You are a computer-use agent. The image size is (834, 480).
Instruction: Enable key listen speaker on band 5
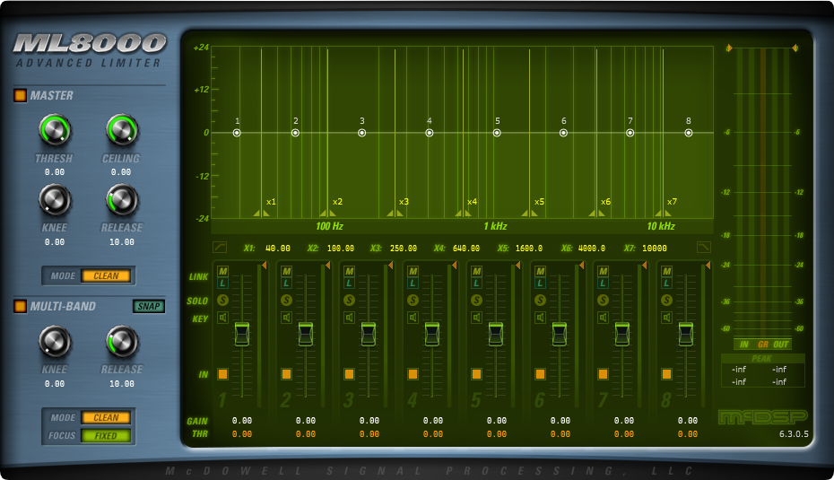click(476, 318)
